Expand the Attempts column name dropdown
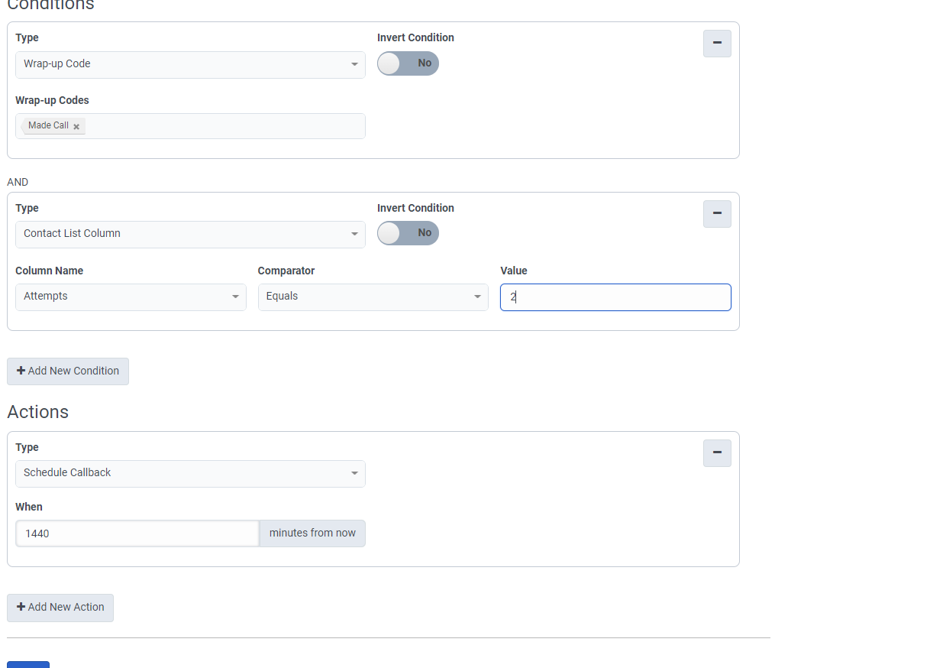 131,297
